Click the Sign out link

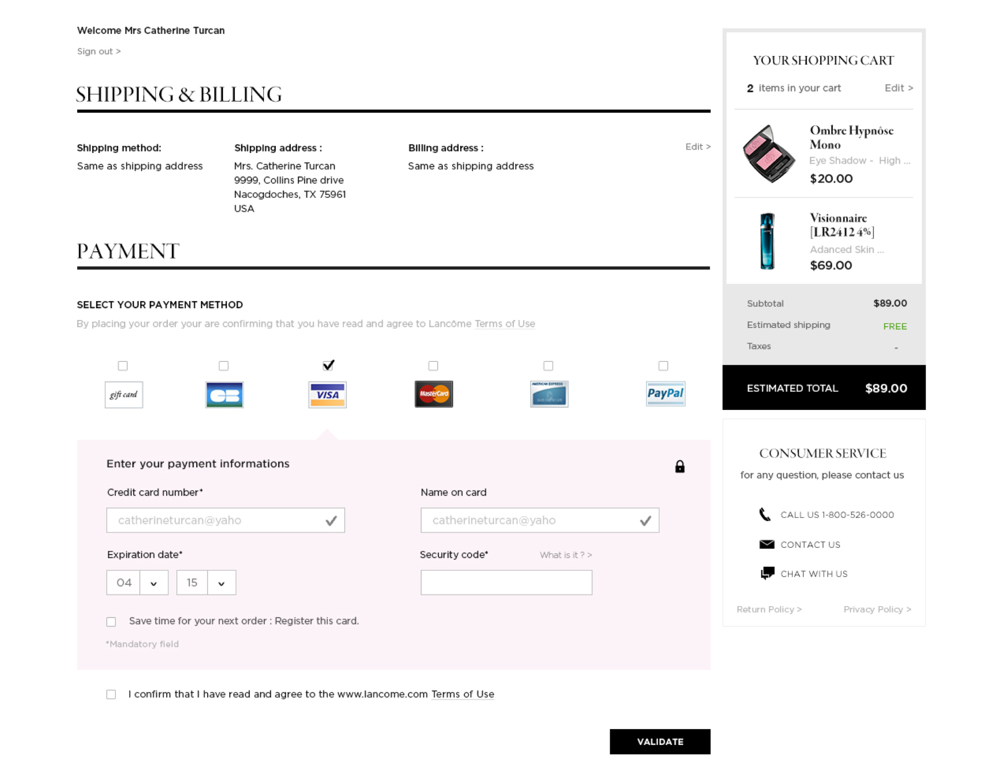click(99, 51)
